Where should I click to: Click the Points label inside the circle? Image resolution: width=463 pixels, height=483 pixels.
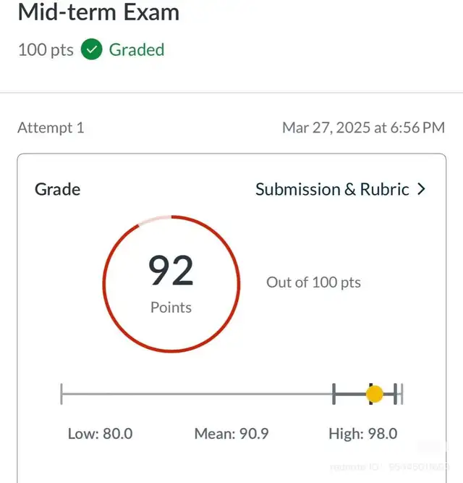click(171, 308)
